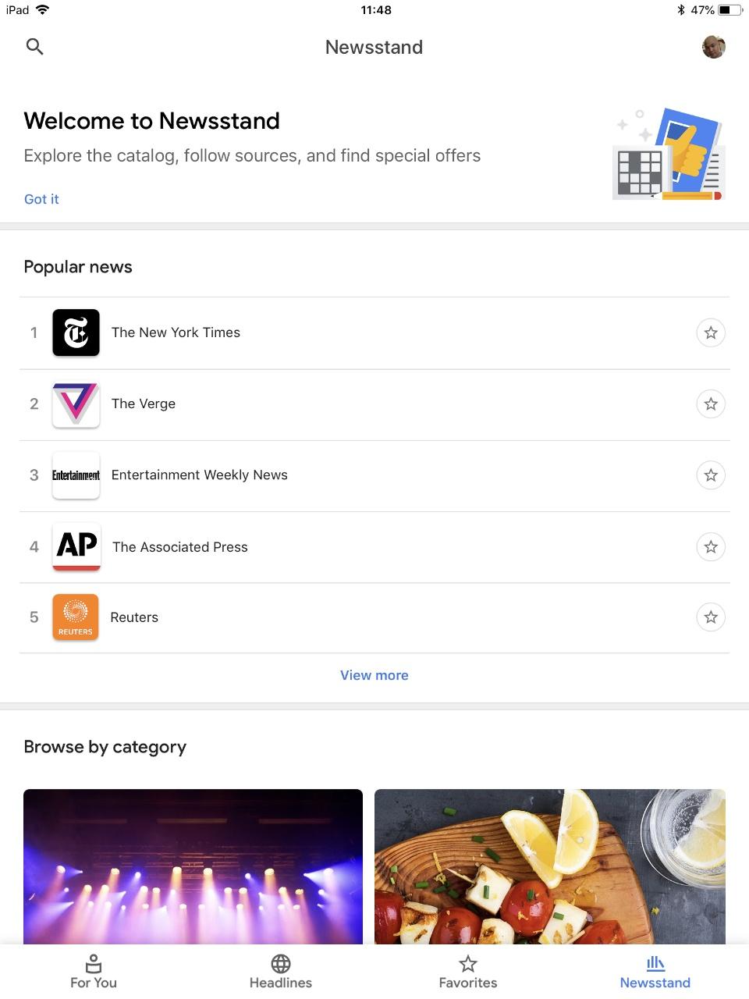Open the food category image with lemons
Viewport: 749px width, 999px height.
[550, 866]
